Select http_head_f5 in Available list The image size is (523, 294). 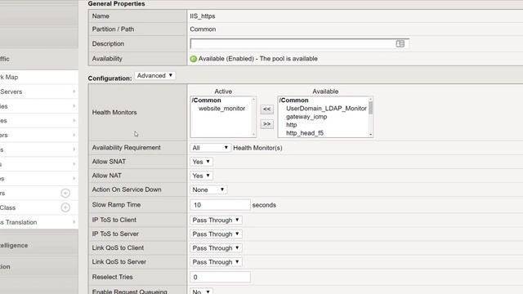(305, 133)
